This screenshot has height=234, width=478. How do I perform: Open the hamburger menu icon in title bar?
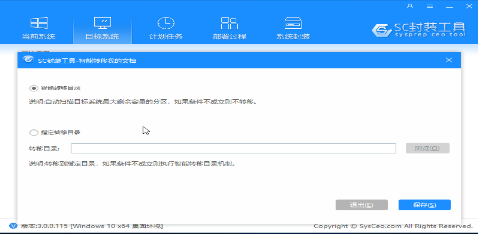[430, 6]
